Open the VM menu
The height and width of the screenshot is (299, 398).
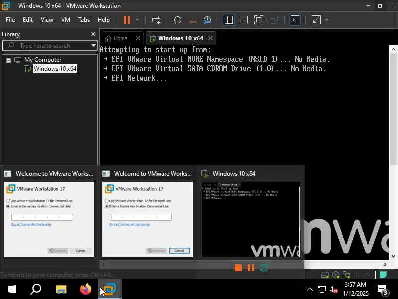pos(66,20)
